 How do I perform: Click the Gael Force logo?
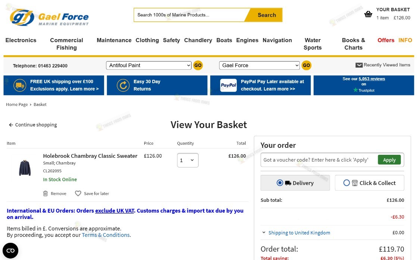49,18
